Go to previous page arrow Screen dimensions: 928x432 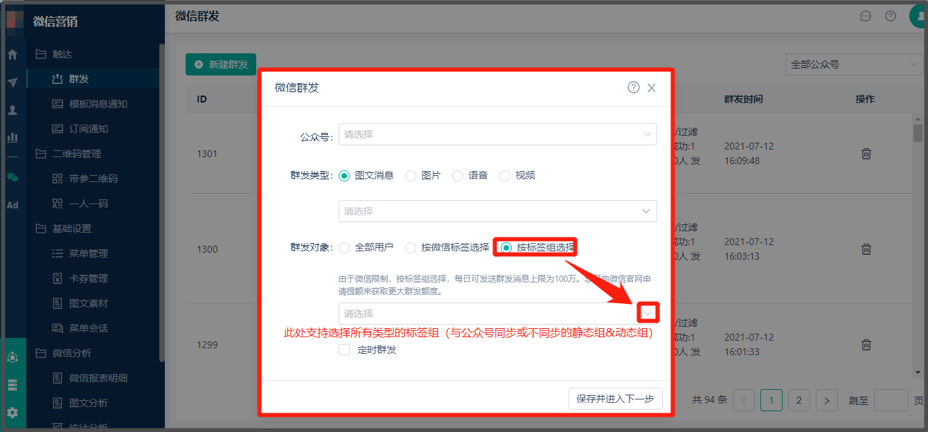[744, 400]
